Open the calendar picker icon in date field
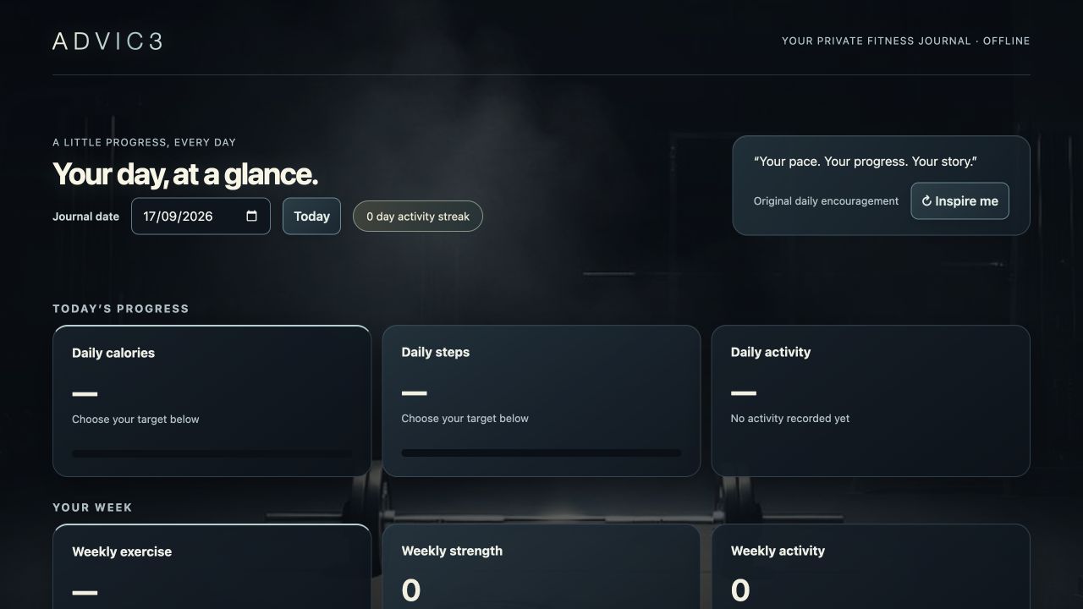Image resolution: width=1083 pixels, height=609 pixels. point(251,216)
